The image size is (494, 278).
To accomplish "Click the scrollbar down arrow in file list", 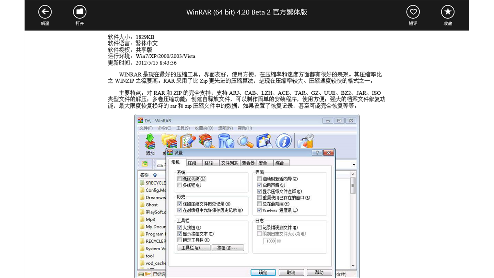I will (353, 266).
